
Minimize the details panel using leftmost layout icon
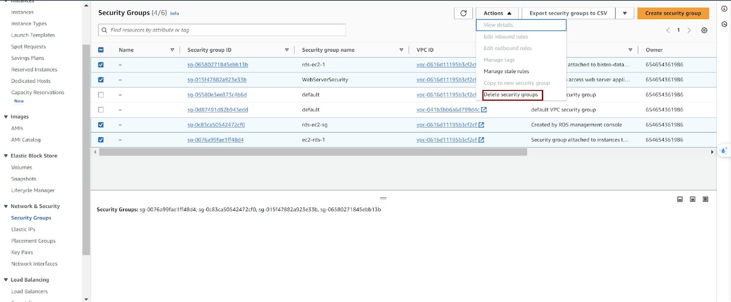tap(680, 199)
